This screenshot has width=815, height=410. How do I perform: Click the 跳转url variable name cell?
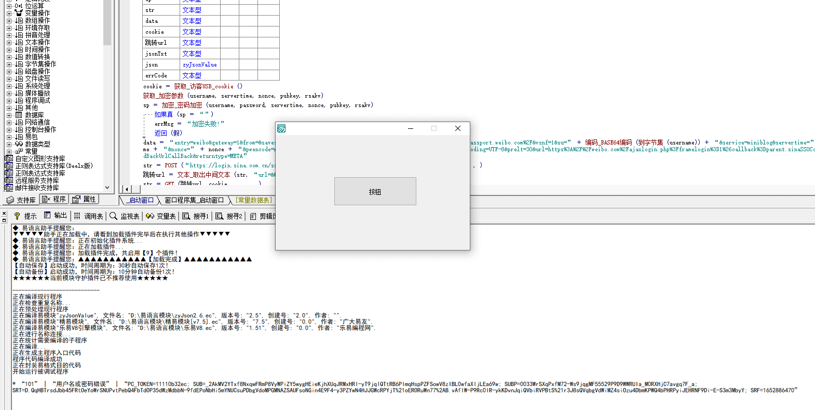click(161, 43)
